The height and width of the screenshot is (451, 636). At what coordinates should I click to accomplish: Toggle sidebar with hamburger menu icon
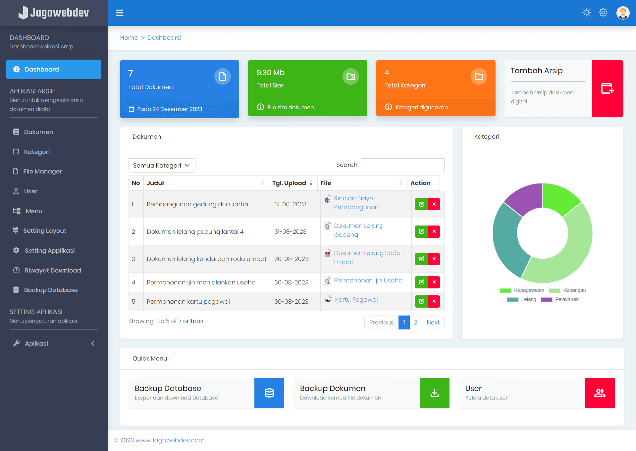(x=120, y=13)
